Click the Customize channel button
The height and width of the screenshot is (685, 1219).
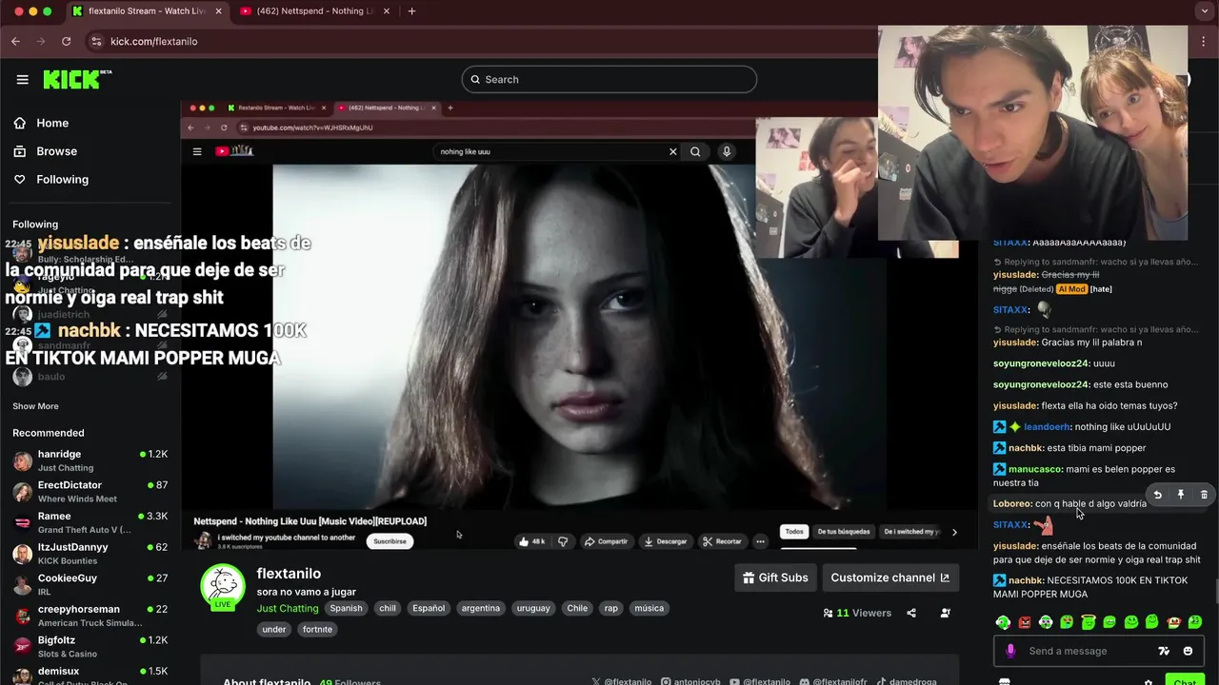coord(889,577)
